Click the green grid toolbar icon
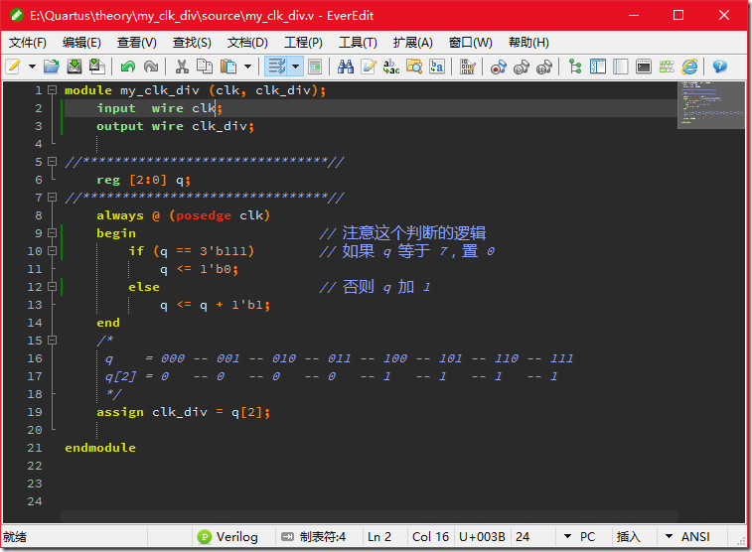The height and width of the screenshot is (552, 752). coord(667,67)
